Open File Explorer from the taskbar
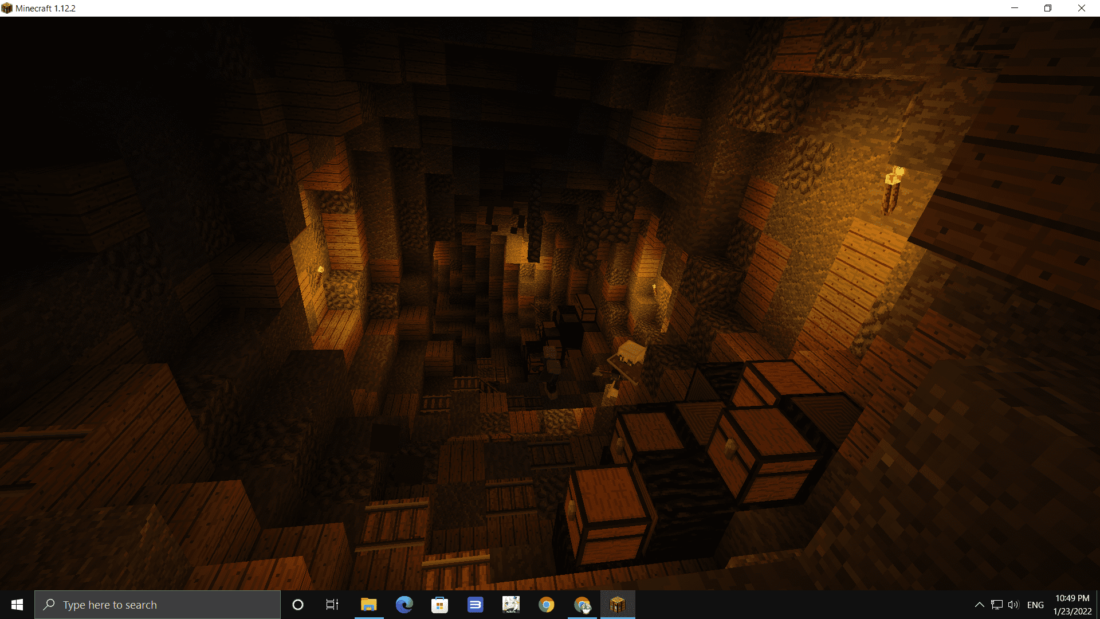 pos(368,605)
